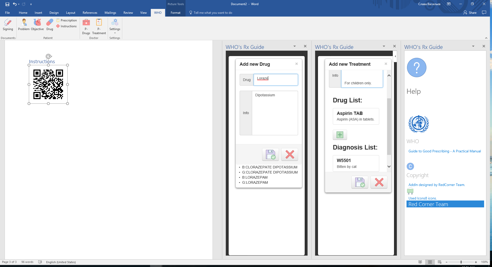Image resolution: width=492 pixels, height=267 pixels.
Task: Click the WHO emblem logo
Action: pos(419,124)
